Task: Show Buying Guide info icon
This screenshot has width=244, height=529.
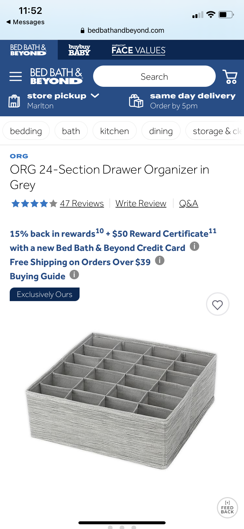Action: (x=74, y=275)
